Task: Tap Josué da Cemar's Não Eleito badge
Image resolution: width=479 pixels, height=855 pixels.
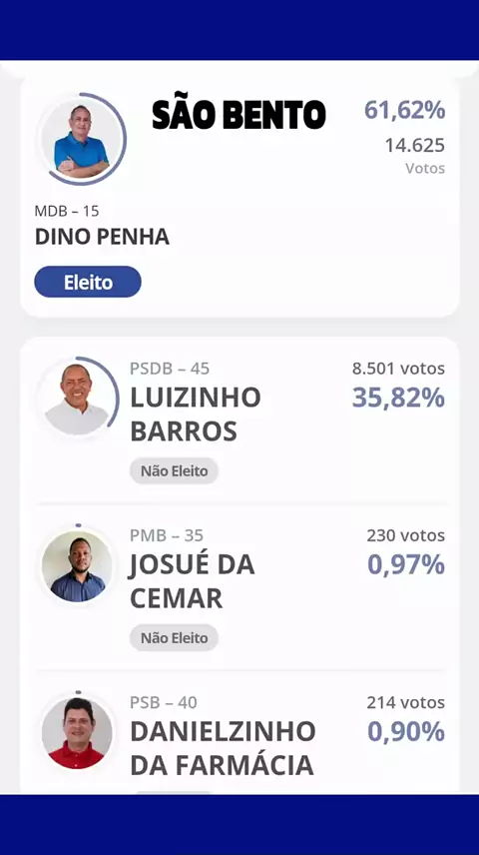Action: point(175,638)
